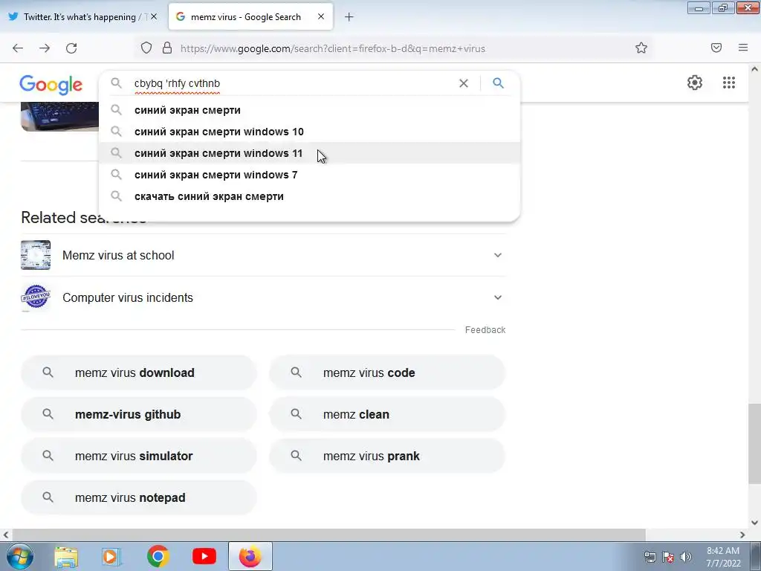Open the site security padlock info
761x571 pixels.
(167, 48)
